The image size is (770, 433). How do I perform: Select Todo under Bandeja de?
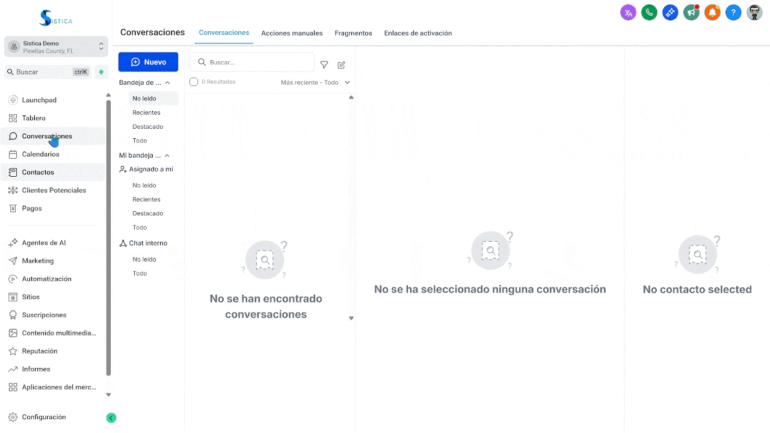(x=140, y=141)
